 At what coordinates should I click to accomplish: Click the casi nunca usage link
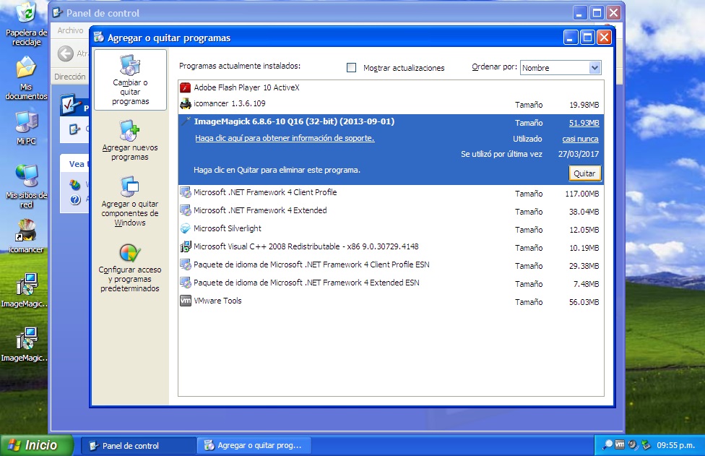580,139
